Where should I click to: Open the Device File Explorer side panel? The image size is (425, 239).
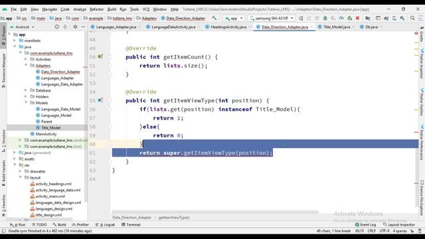coord(422,198)
